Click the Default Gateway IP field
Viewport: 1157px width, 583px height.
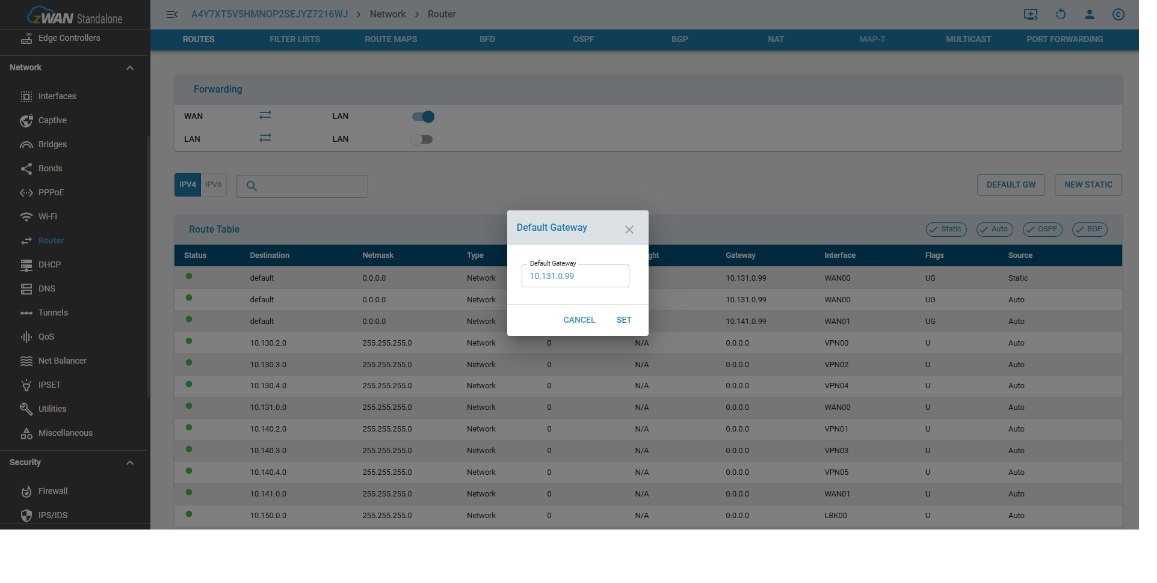(575, 276)
